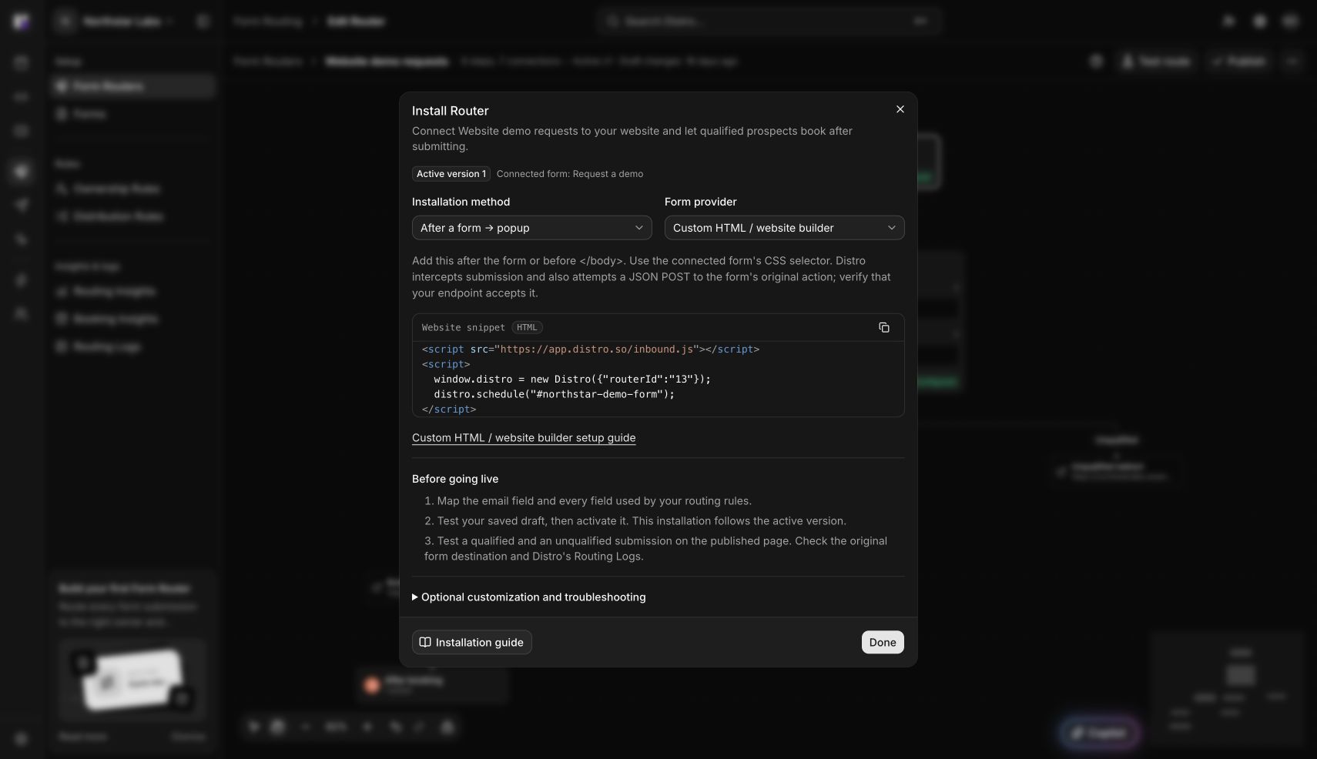This screenshot has height=759, width=1317.
Task: Click the inbound.js script src line
Action: pos(591,349)
